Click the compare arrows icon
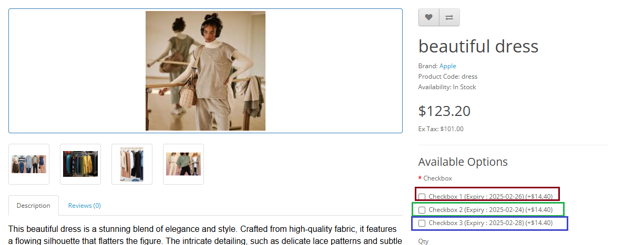Viewport: 634px width, 245px height. (x=449, y=17)
